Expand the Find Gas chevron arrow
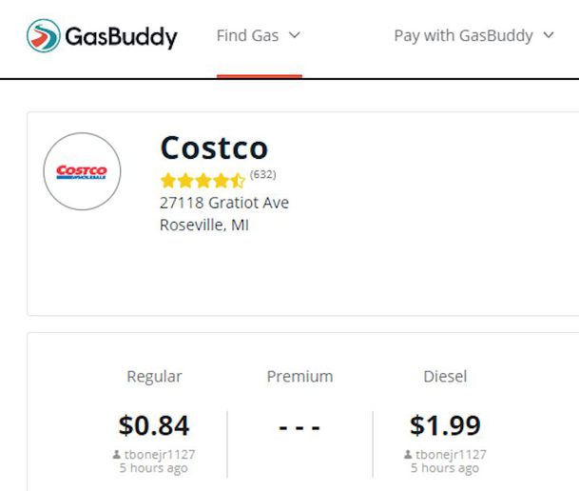The height and width of the screenshot is (491, 579). [x=295, y=35]
